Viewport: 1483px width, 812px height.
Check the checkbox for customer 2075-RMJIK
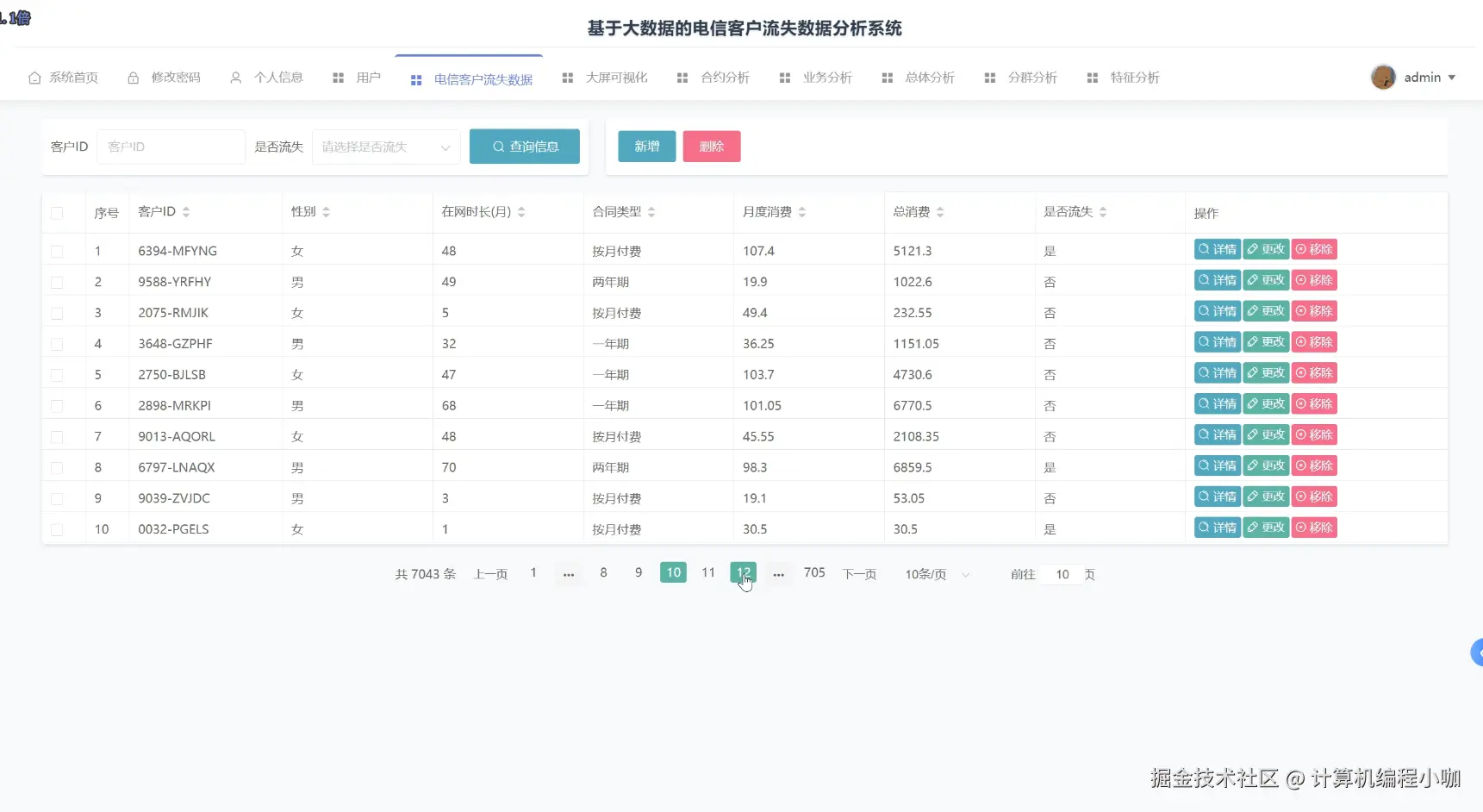pos(57,313)
